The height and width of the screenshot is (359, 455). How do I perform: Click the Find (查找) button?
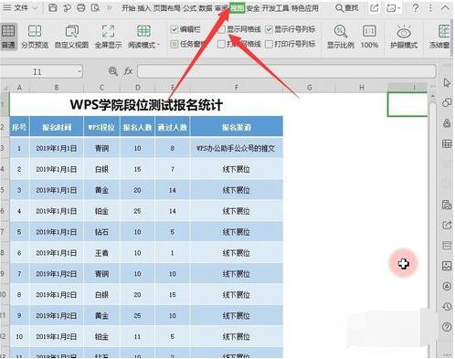pos(346,8)
